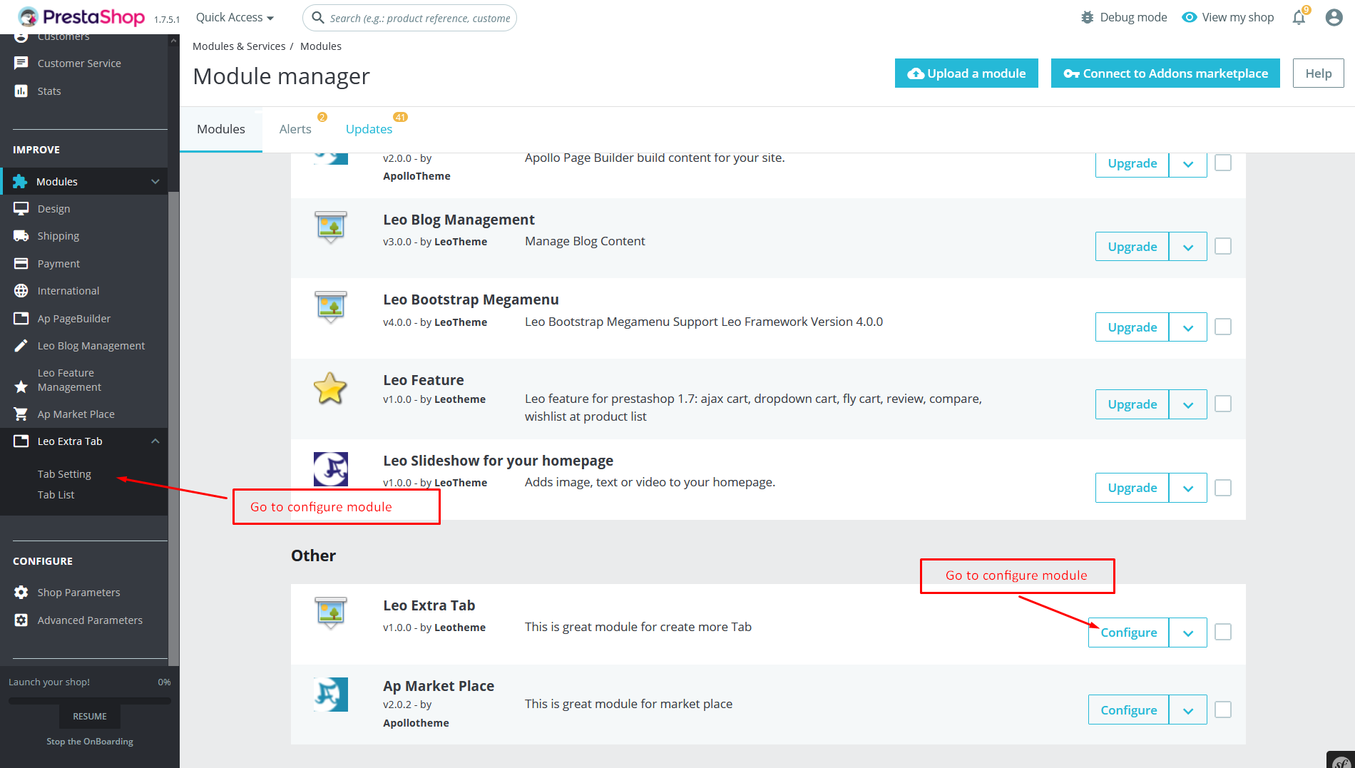1355x768 pixels.
Task: Click the Shipping truck icon
Action: coord(21,236)
